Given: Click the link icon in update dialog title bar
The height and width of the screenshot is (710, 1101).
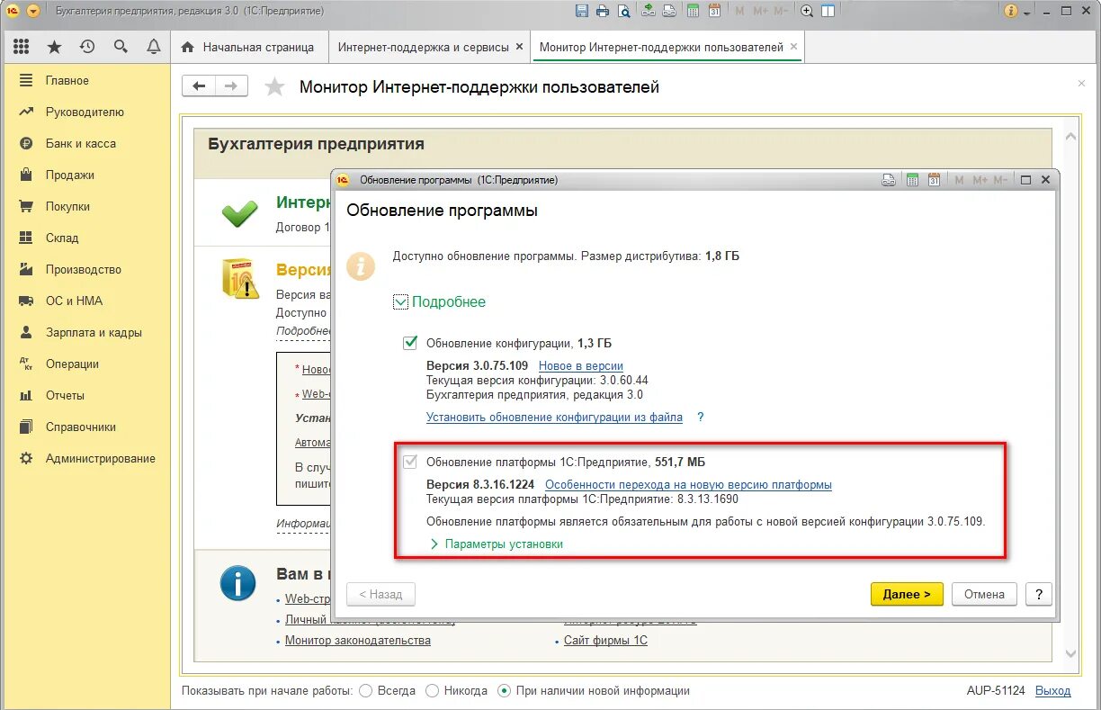Looking at the screenshot, I should pos(889,180).
